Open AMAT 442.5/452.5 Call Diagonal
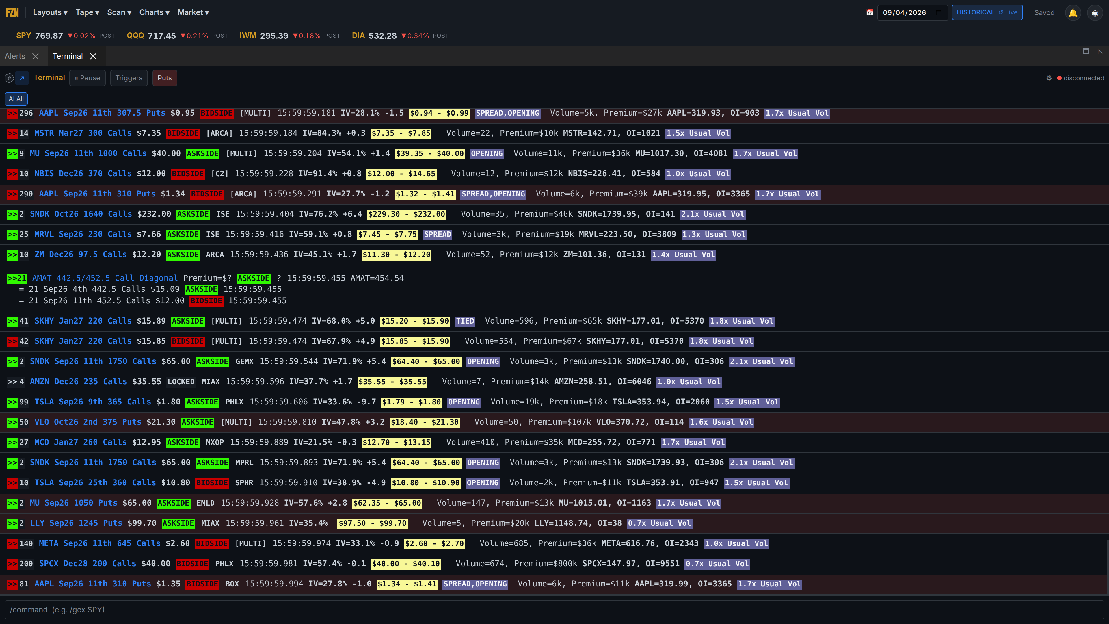 pos(105,278)
